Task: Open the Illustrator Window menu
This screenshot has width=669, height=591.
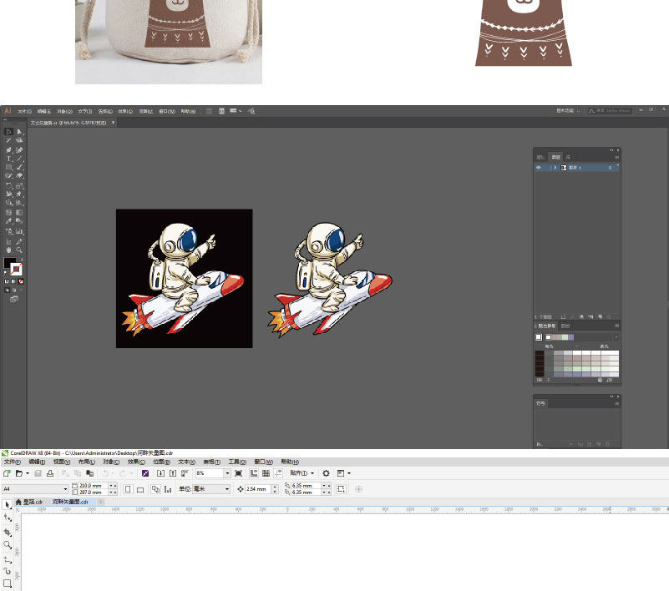Action: click(167, 111)
